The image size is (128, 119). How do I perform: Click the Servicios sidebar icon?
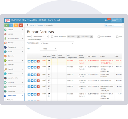point(5,56)
